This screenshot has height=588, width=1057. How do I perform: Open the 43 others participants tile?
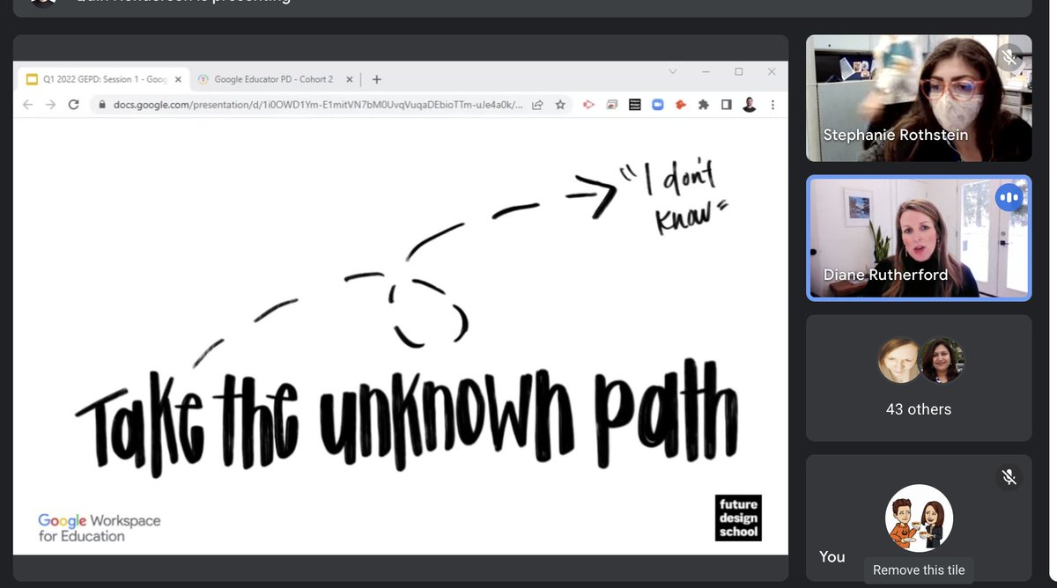919,379
